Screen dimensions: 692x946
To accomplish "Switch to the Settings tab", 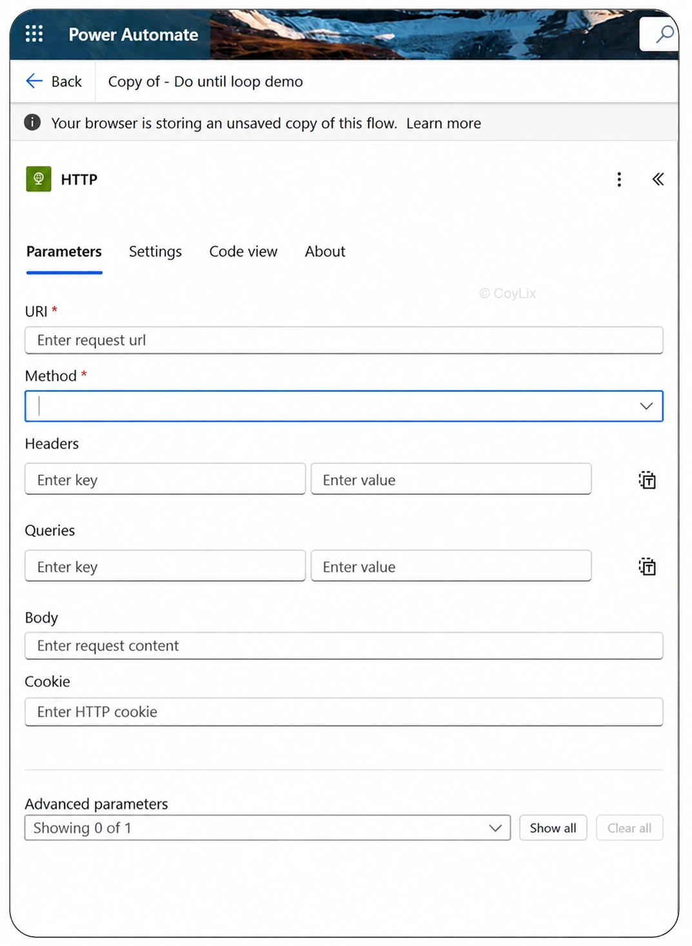I will (155, 252).
